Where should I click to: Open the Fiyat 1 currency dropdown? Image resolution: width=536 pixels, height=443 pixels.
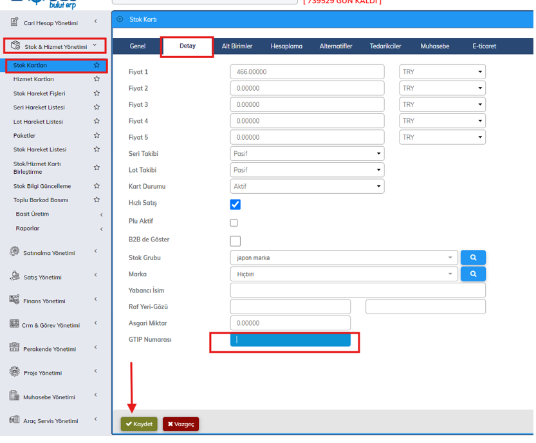[x=442, y=71]
